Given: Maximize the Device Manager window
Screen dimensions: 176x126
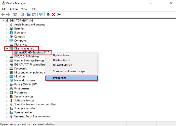Looking at the screenshot, I should click(x=161, y=3).
